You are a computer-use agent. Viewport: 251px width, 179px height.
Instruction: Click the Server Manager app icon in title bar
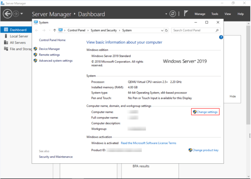pos(2,3)
